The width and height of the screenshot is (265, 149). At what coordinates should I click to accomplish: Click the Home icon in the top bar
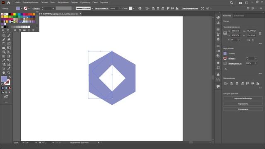coord(8,3)
